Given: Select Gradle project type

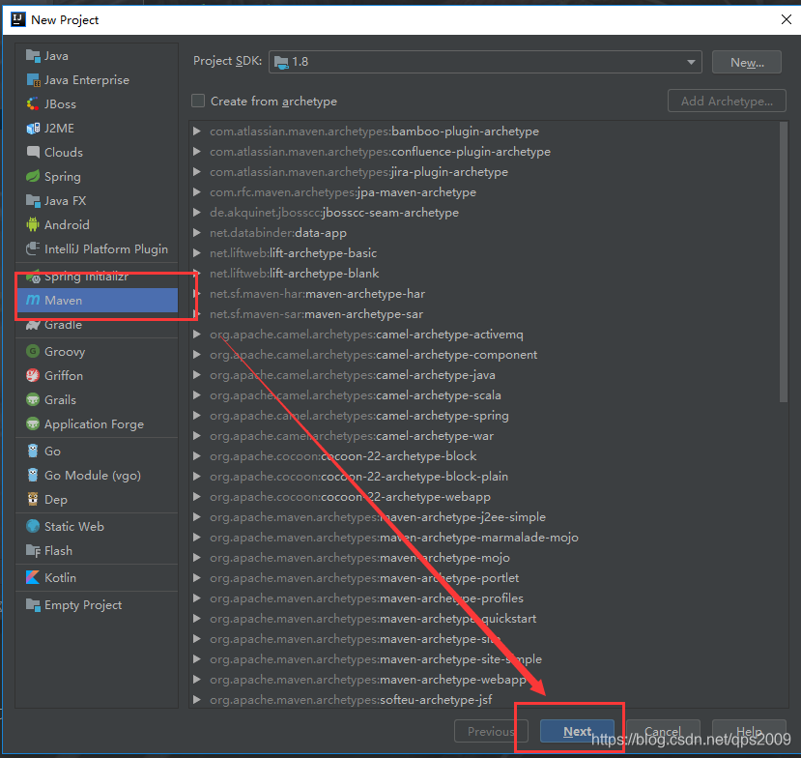Looking at the screenshot, I should click(97, 324).
